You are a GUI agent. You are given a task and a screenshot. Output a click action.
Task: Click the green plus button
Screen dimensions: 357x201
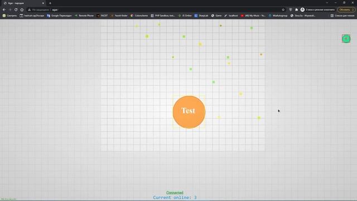pyautogui.click(x=346, y=39)
